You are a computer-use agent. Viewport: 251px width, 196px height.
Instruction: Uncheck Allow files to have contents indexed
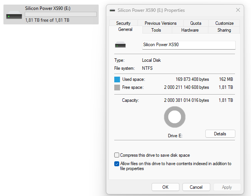pos(117,164)
